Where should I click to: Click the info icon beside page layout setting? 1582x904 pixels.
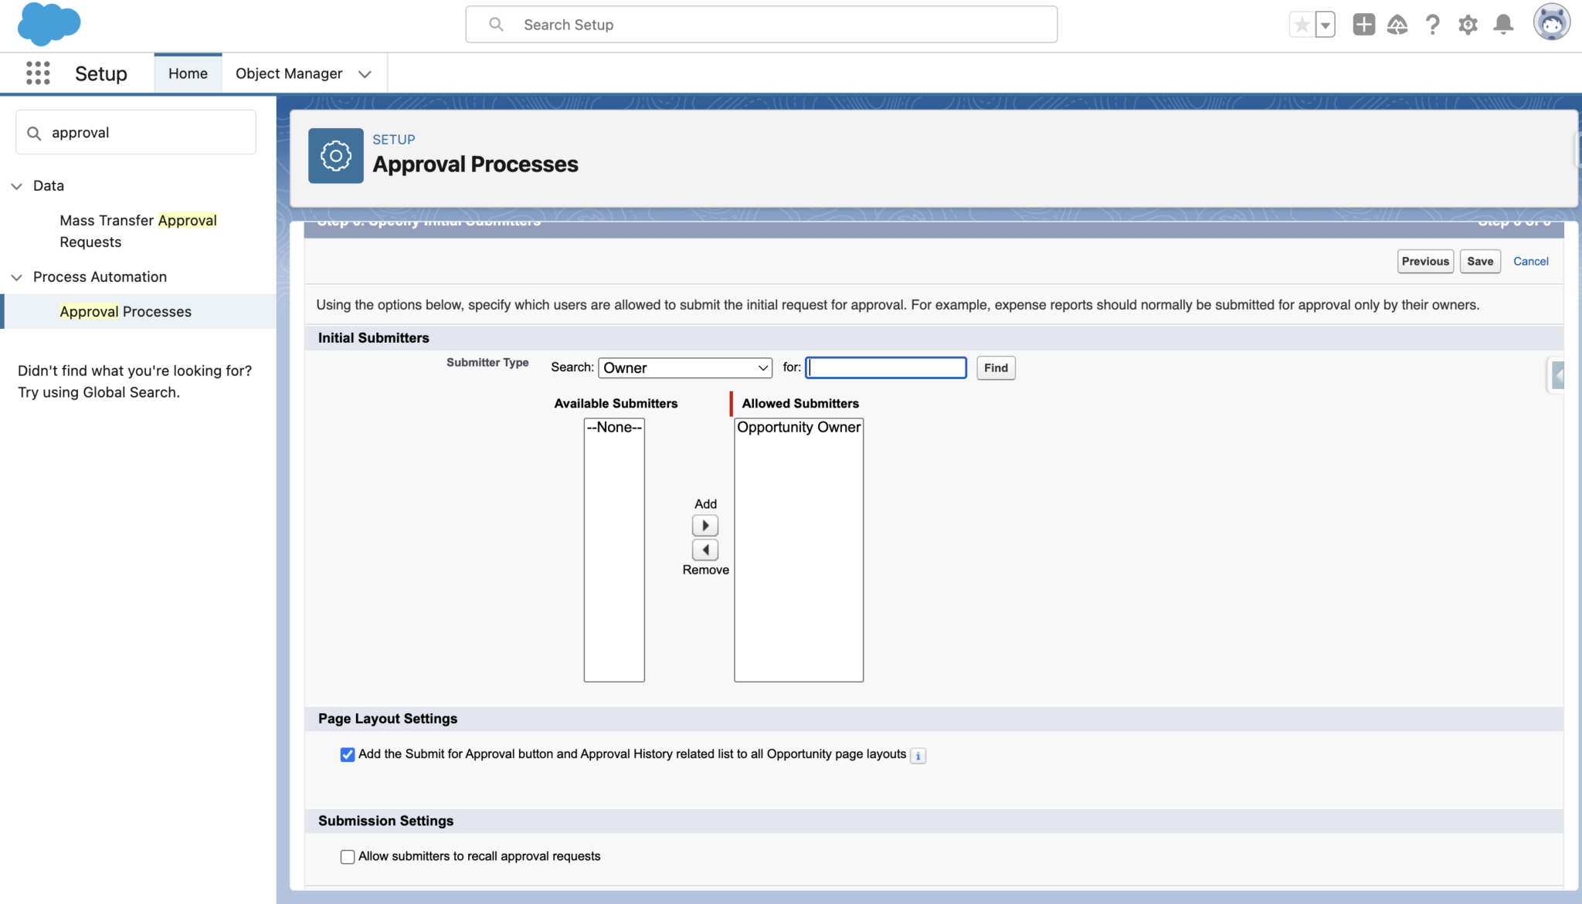tap(918, 755)
